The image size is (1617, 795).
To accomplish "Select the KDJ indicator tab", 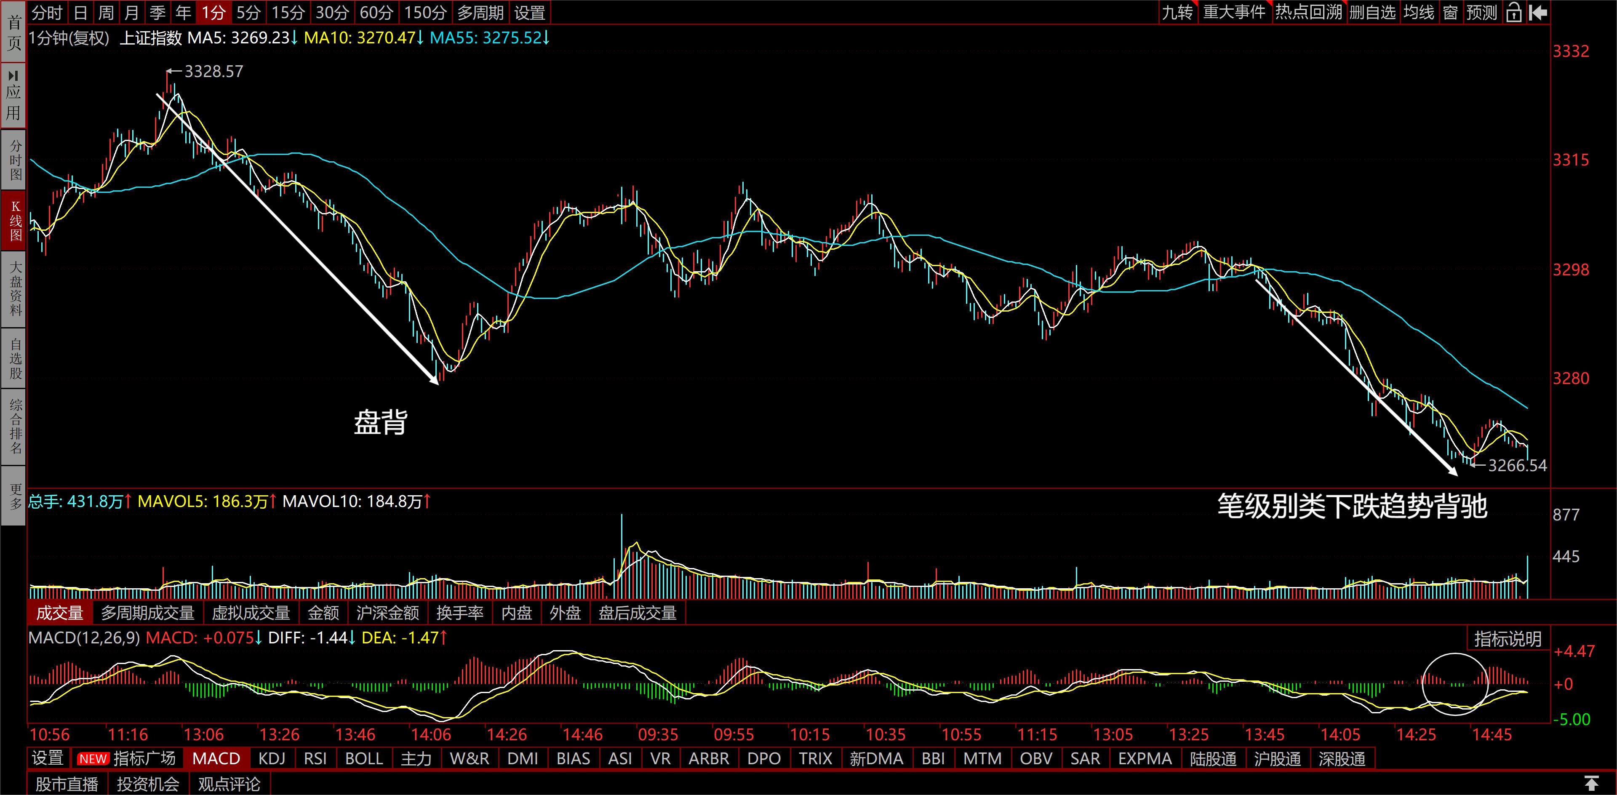I will tap(272, 759).
